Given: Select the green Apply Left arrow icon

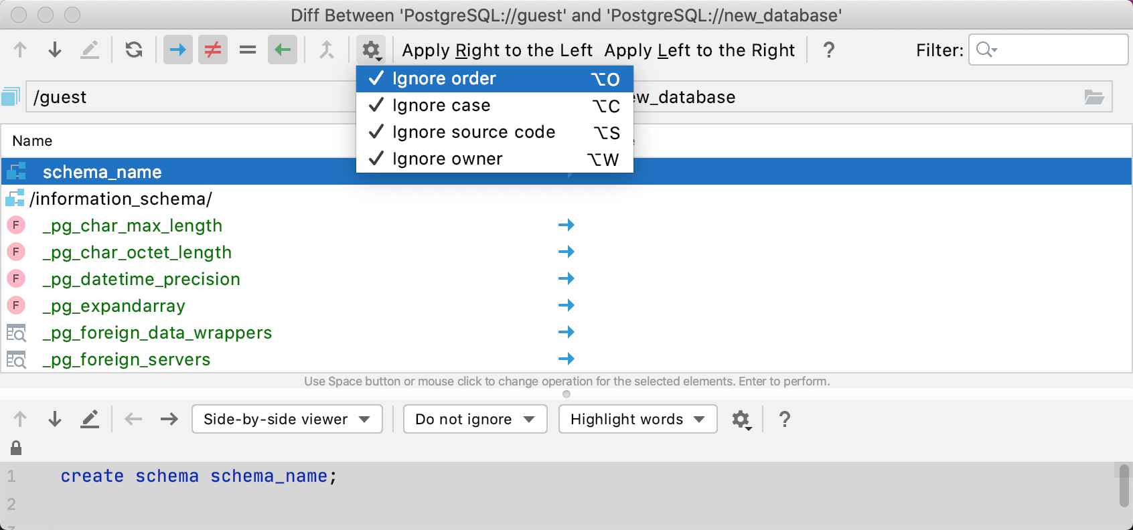Looking at the screenshot, I should coord(282,50).
